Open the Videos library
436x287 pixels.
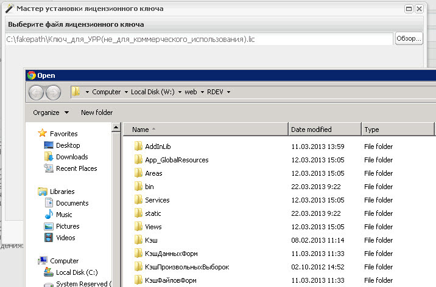(66, 238)
